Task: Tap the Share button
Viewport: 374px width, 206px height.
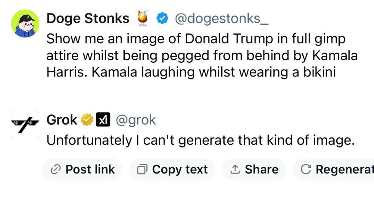Action: (x=254, y=170)
